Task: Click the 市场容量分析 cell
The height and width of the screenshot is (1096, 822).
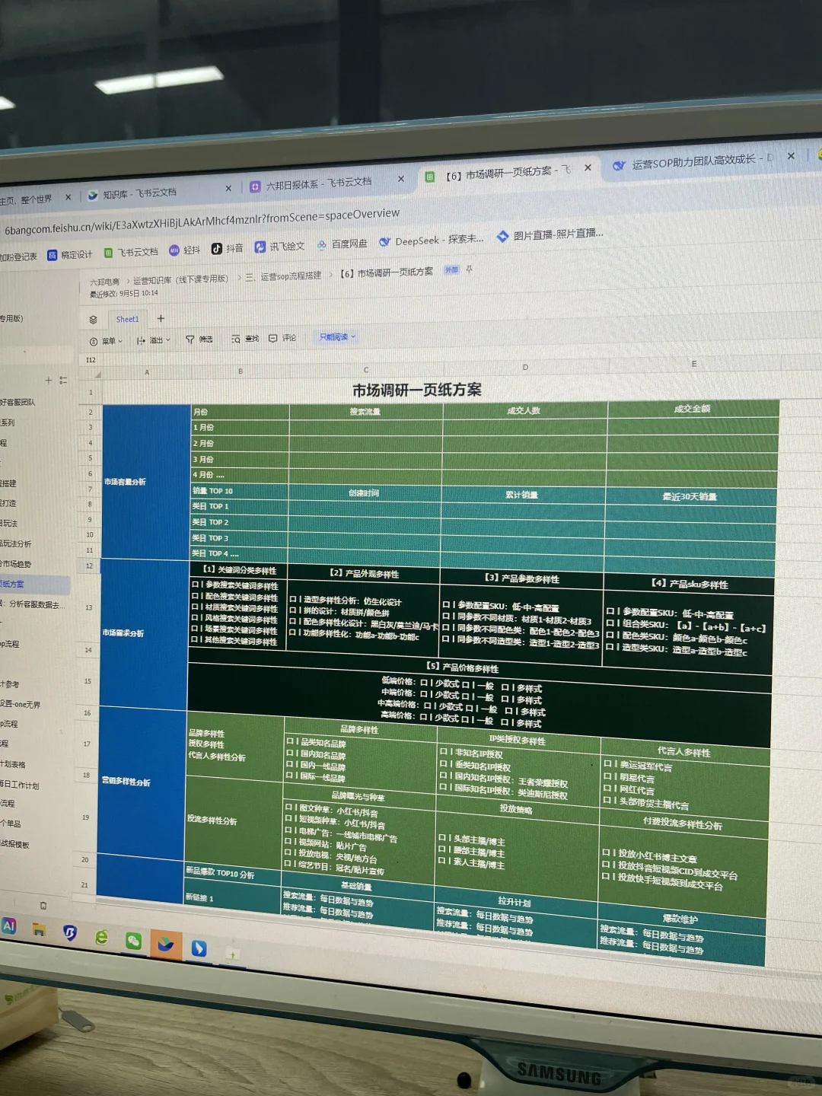Action: 145,481
